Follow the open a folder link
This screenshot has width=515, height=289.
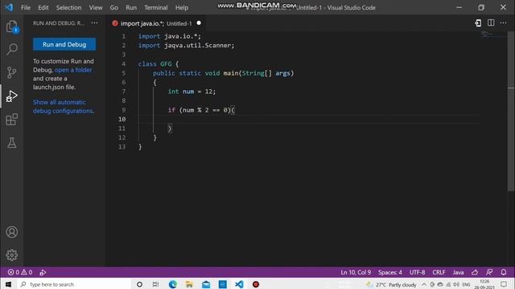pyautogui.click(x=73, y=70)
